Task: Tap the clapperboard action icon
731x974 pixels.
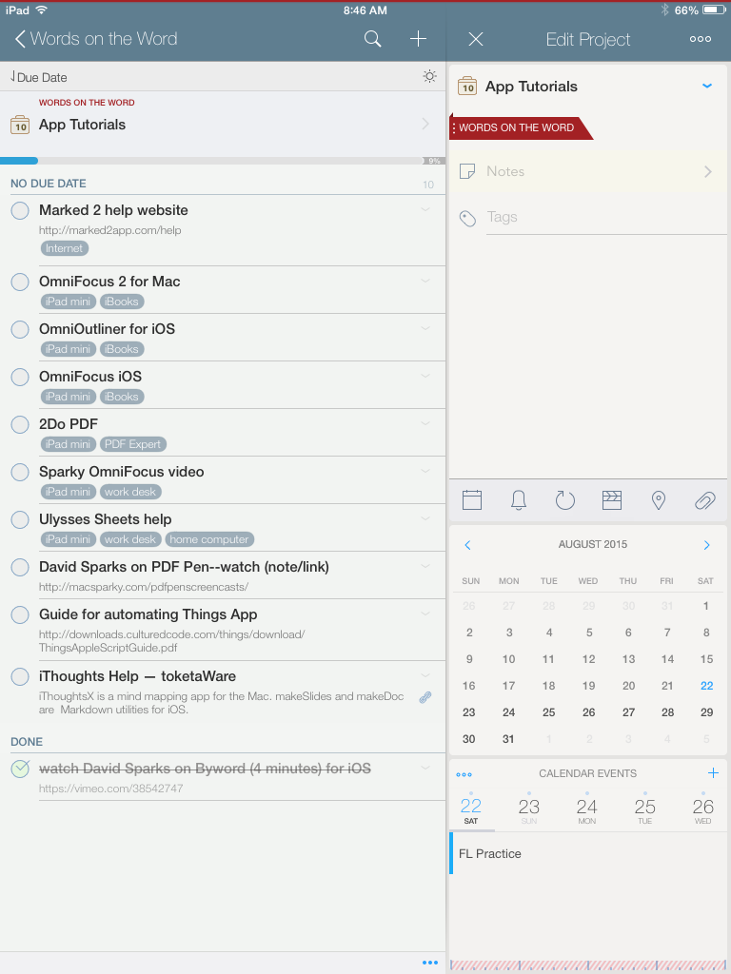Action: coord(612,500)
